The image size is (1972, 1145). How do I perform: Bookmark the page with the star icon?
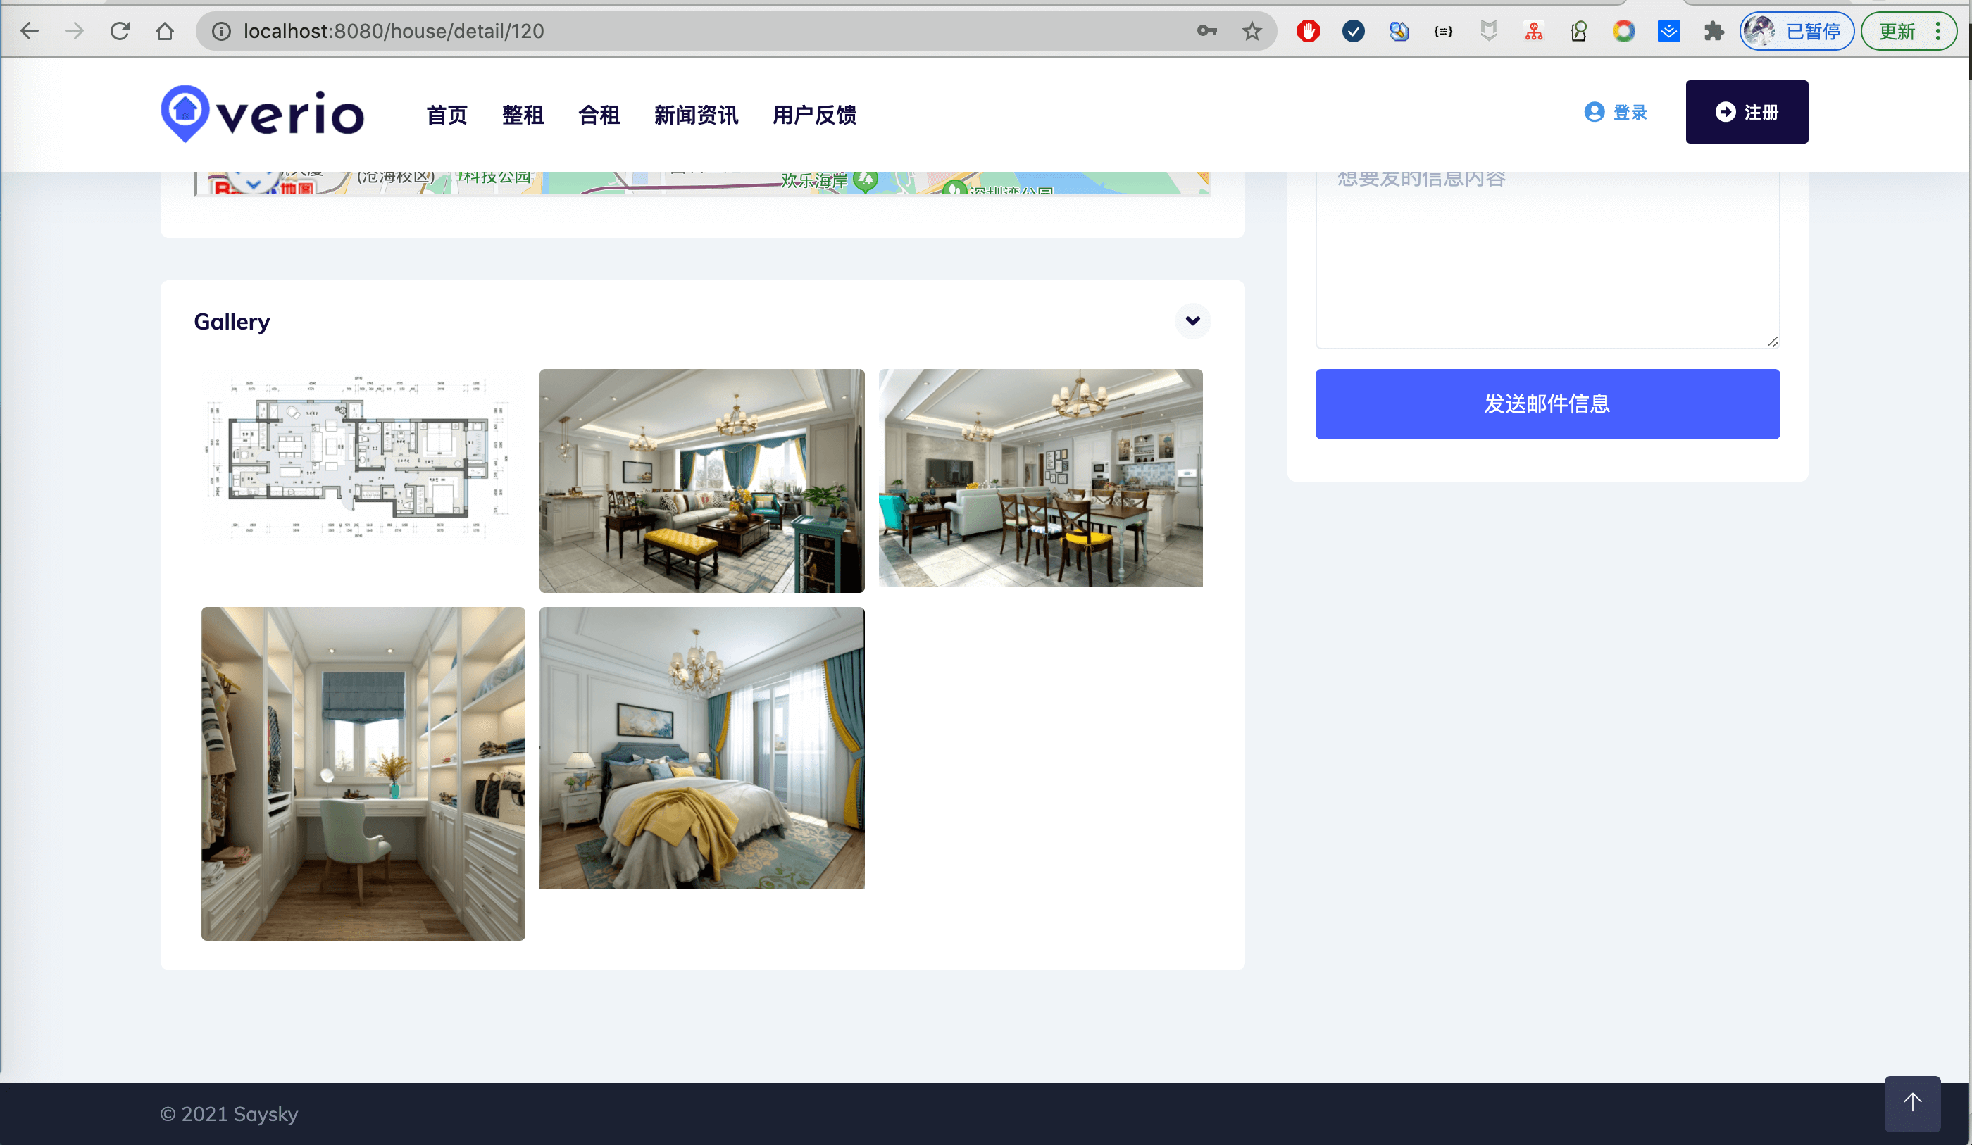(x=1252, y=31)
